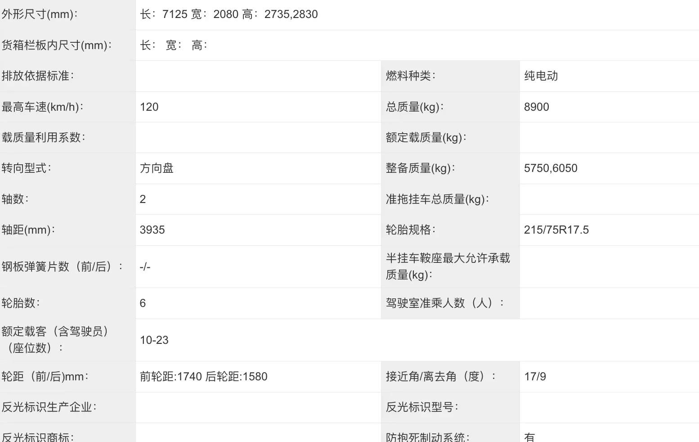Screen dimensions: 699x442
Task: Click the approach/departure angle value 17/9
Action: (535, 377)
